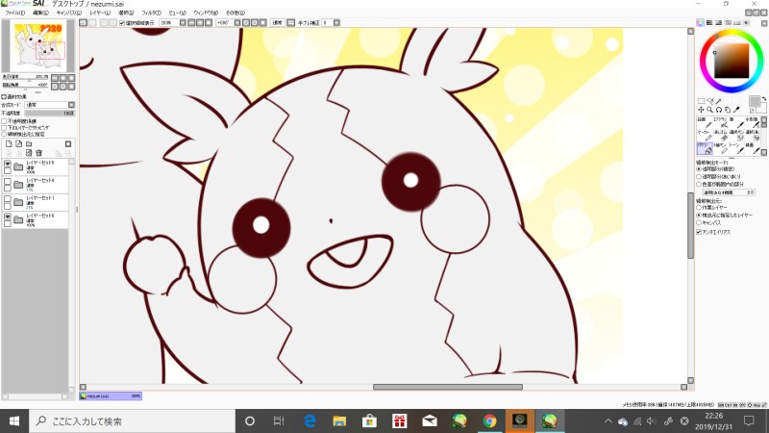Select the hand pan tool
This screenshot has height=433, width=769.
(728, 110)
